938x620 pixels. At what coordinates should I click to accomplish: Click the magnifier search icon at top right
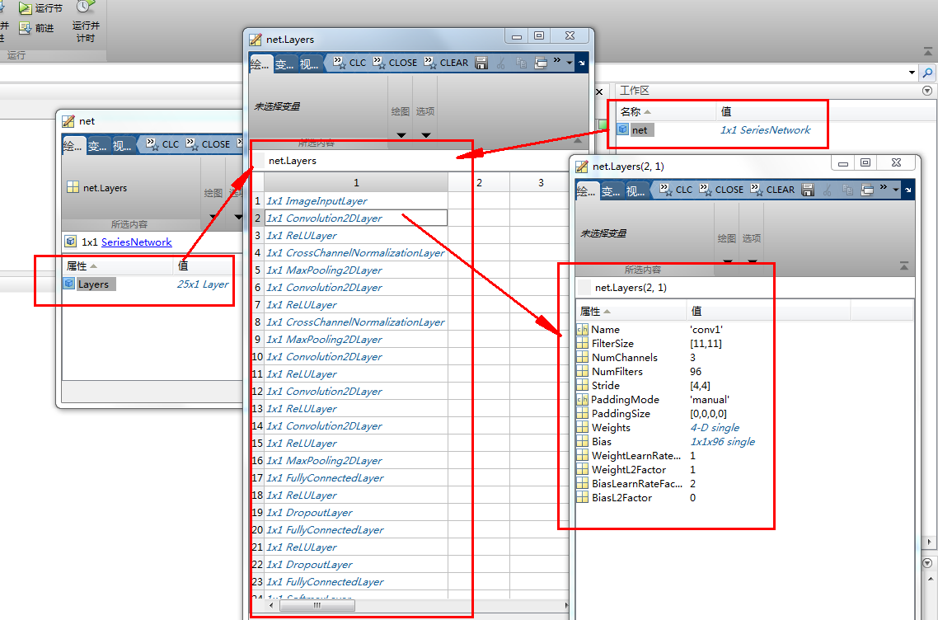click(x=927, y=73)
